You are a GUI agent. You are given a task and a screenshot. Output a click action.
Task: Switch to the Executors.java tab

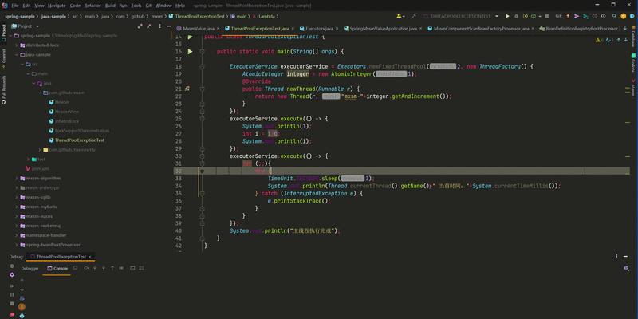[319, 29]
